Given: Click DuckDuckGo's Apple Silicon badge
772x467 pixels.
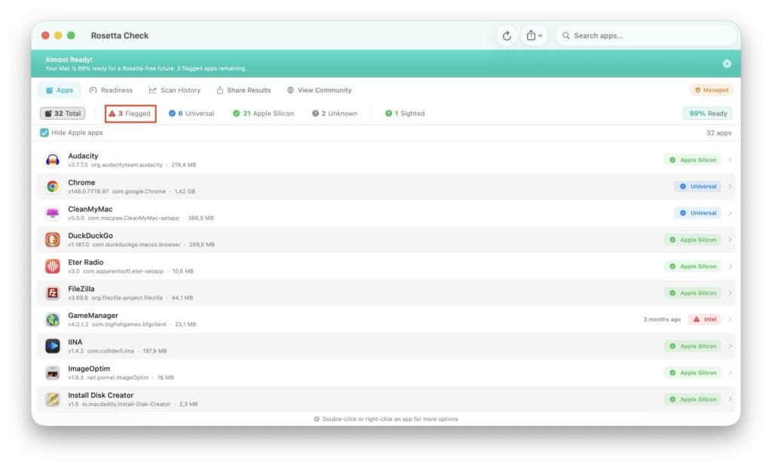Looking at the screenshot, I should click(x=692, y=240).
